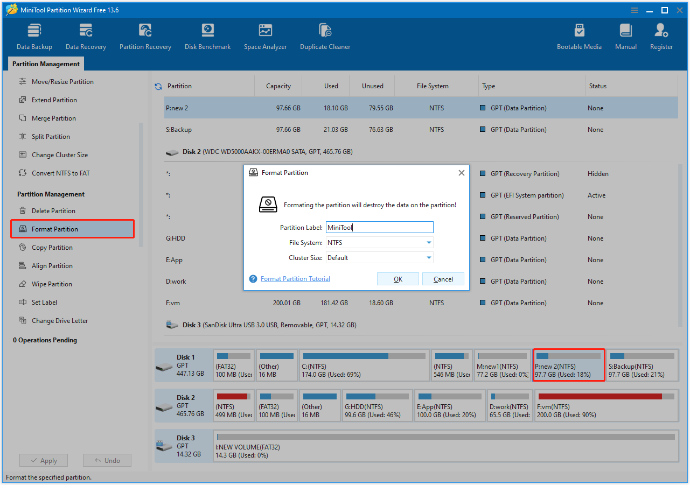Screen dimensions: 690x485
Task: Start the Disk Benchmark tool
Action: coord(207,37)
